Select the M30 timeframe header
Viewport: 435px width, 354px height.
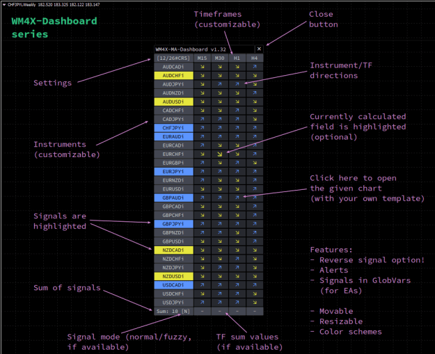pos(220,58)
